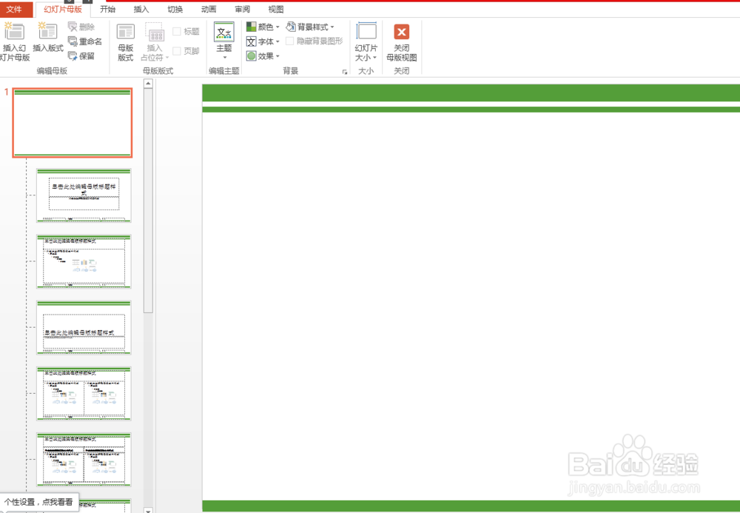Image resolution: width=740 pixels, height=513 pixels.
Task: Click the 个性设置，点我看看 popup
Action: tap(38, 502)
